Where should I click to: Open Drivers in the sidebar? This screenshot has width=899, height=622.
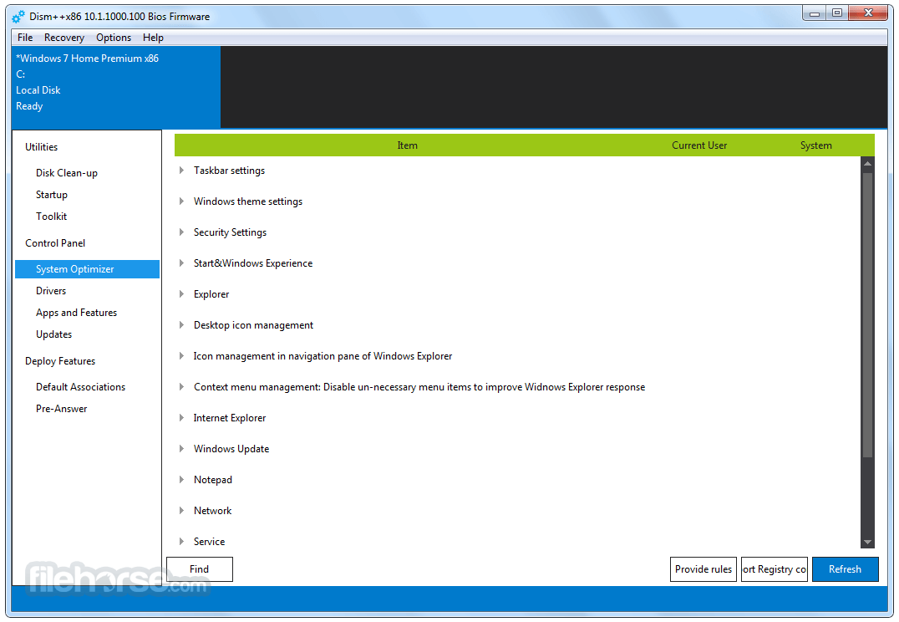(51, 291)
